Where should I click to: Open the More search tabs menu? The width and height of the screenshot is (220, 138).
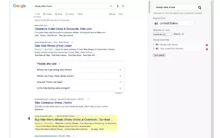pos(80,14)
